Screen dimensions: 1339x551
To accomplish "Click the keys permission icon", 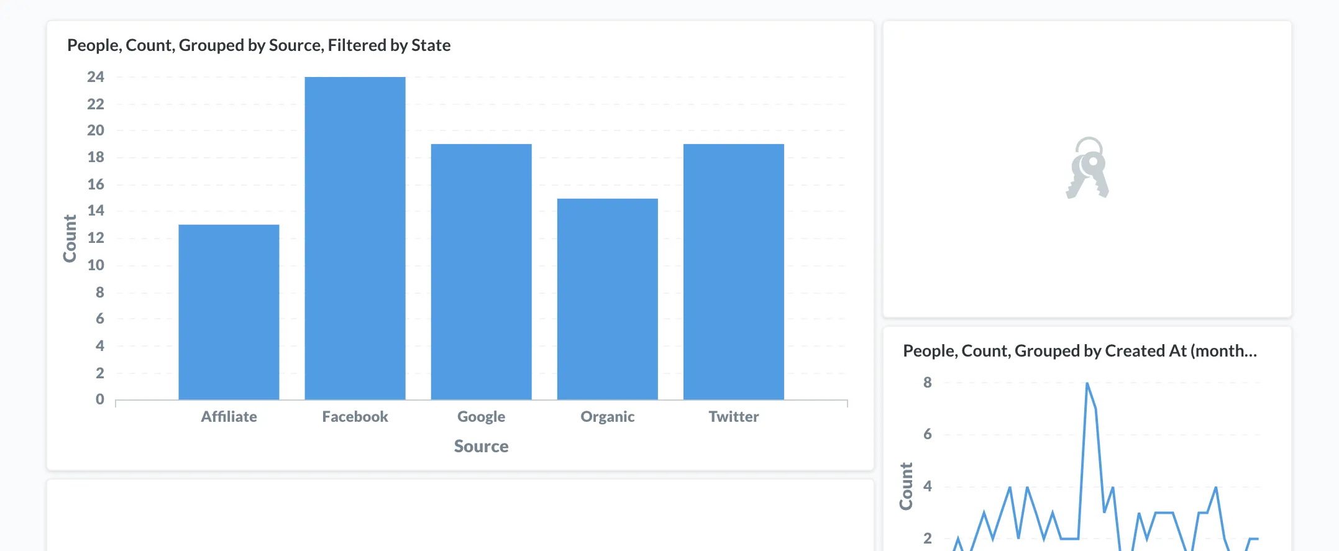I will pyautogui.click(x=1087, y=168).
